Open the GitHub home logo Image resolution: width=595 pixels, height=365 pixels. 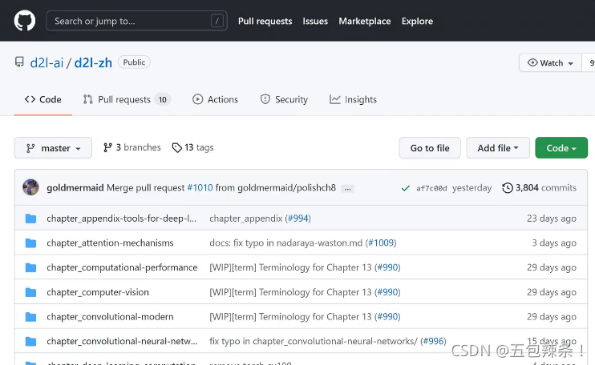pyautogui.click(x=25, y=21)
